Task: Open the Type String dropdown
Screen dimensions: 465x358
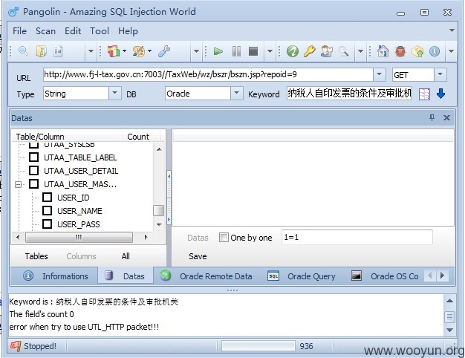Action: click(115, 93)
